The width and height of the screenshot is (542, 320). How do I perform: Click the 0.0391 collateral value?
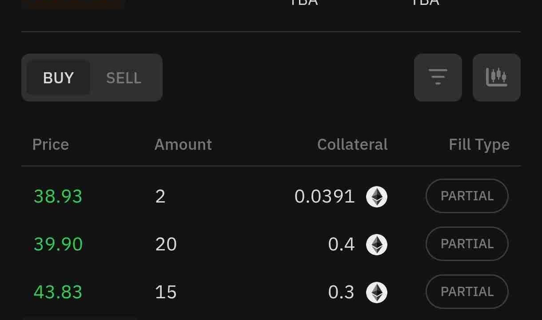point(324,196)
